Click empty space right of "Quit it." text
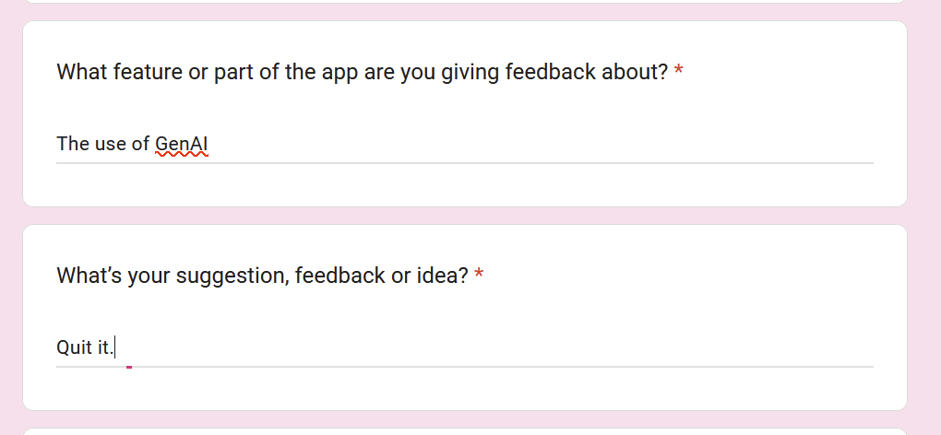This screenshot has height=435, width=941. pos(554,347)
